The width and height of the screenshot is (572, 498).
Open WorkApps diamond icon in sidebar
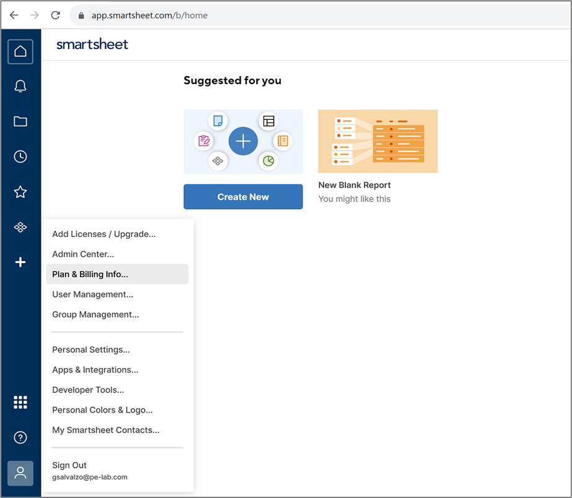point(20,228)
